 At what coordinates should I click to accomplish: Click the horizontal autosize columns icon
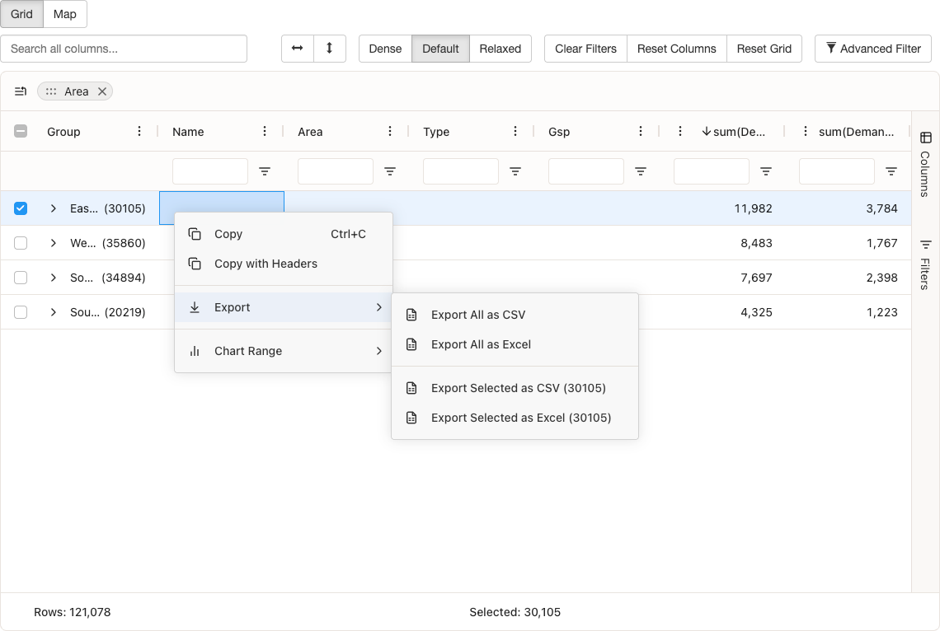[297, 49]
